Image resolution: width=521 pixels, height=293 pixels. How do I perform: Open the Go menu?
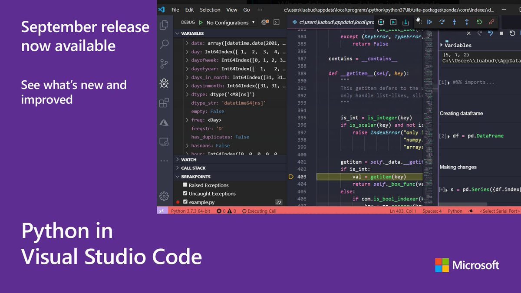[x=247, y=10]
